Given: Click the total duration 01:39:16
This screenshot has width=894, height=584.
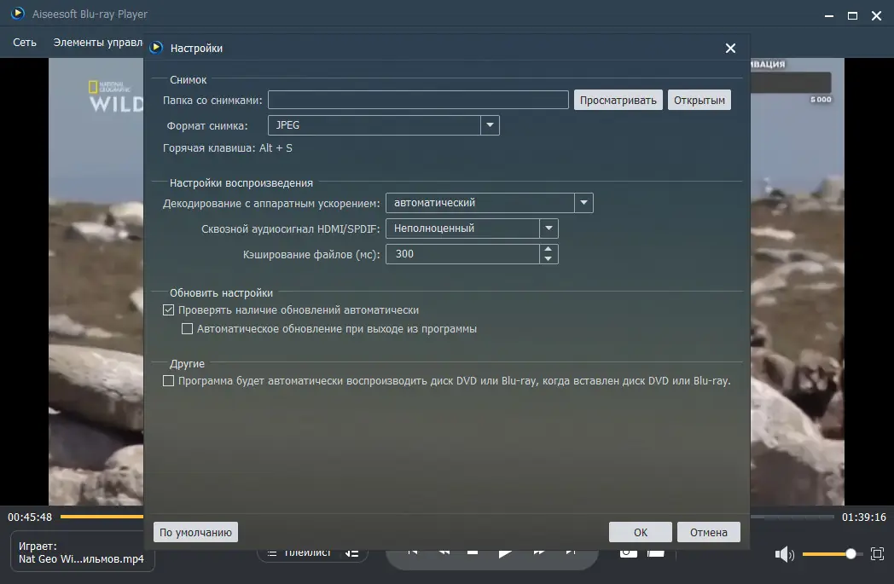Looking at the screenshot, I should 864,518.
